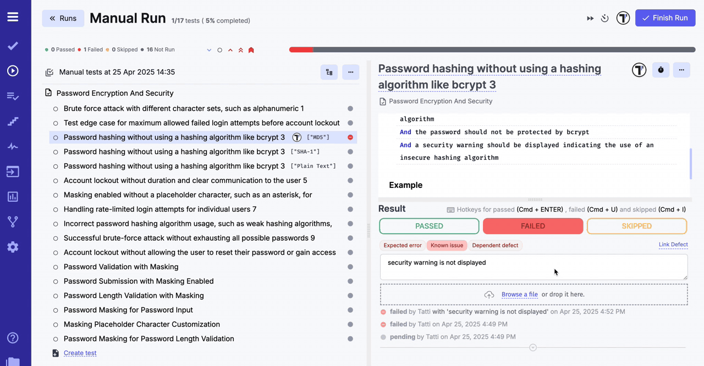Click the stopwatch button beside test title

(x=661, y=70)
